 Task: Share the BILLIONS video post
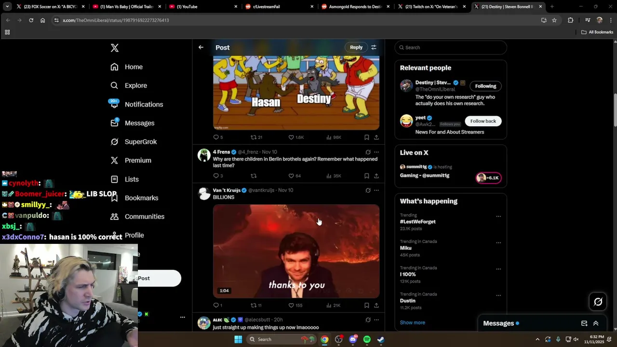tap(376, 305)
